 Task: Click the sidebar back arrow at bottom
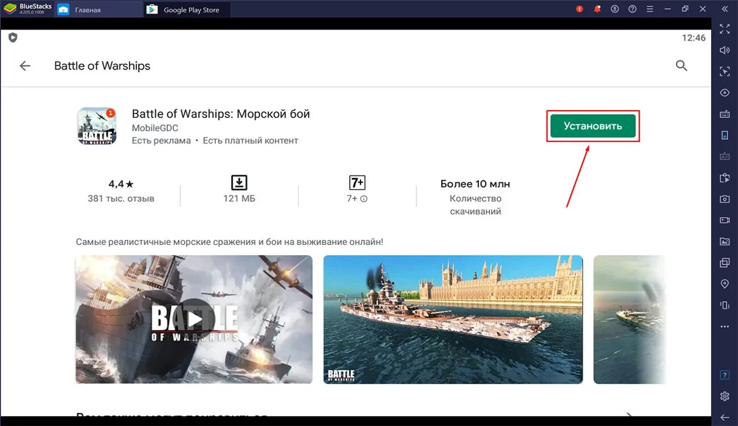point(724,417)
